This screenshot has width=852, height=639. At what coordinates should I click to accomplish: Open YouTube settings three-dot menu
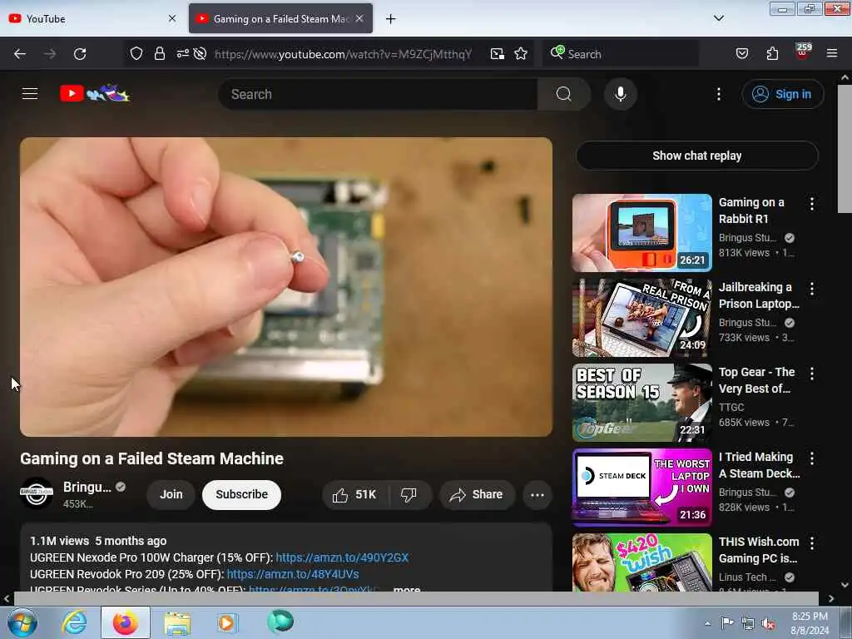tap(718, 94)
